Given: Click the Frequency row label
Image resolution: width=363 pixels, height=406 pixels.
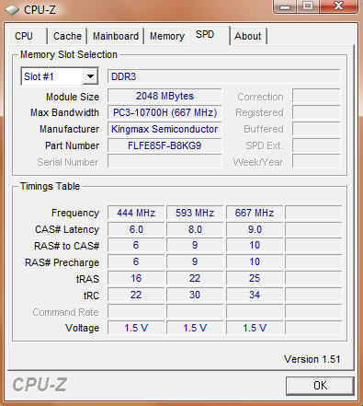Looking at the screenshot, I should (75, 213).
